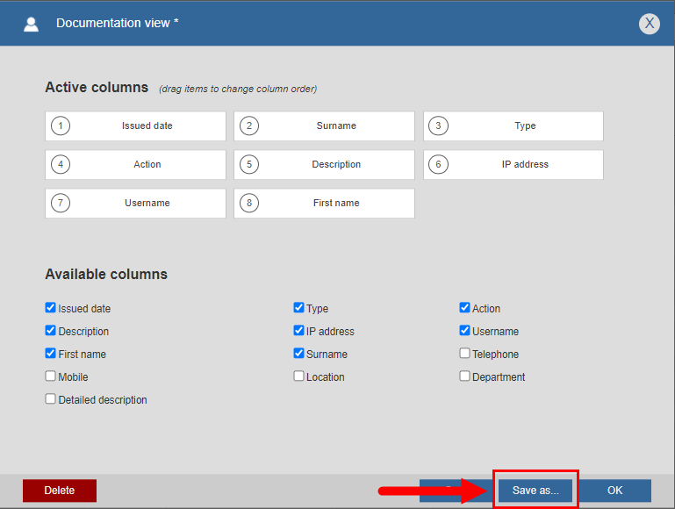This screenshot has width=675, height=509.
Task: Uncheck the Action checkbox
Action: coord(464,307)
